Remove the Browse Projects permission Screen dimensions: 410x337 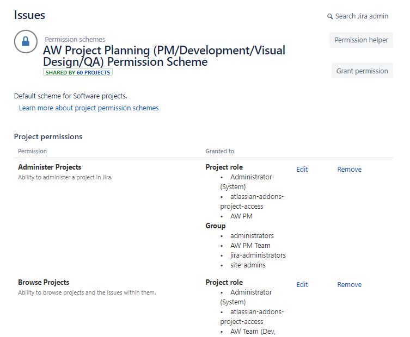click(x=350, y=284)
